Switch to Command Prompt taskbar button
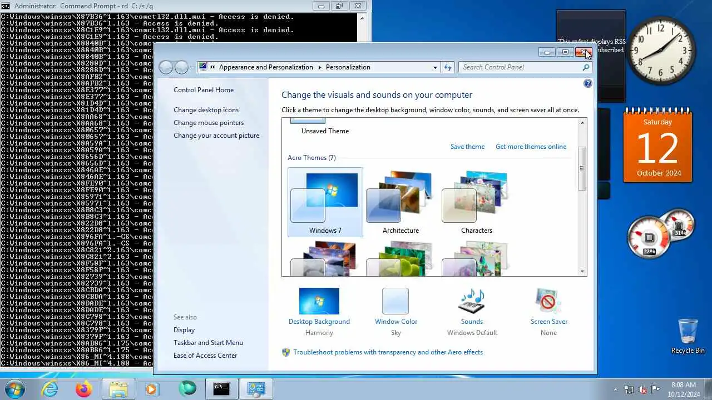The image size is (712, 400). [x=222, y=389]
